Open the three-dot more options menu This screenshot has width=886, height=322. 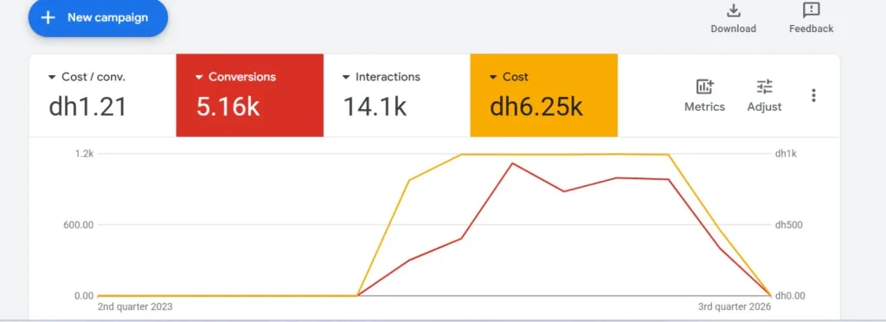click(x=813, y=95)
